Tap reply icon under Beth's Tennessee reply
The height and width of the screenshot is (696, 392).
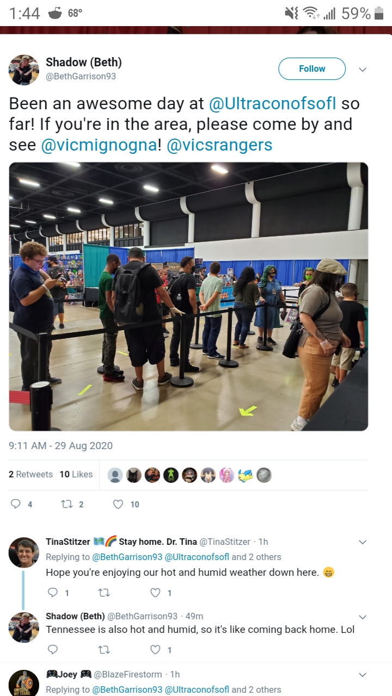(x=53, y=649)
